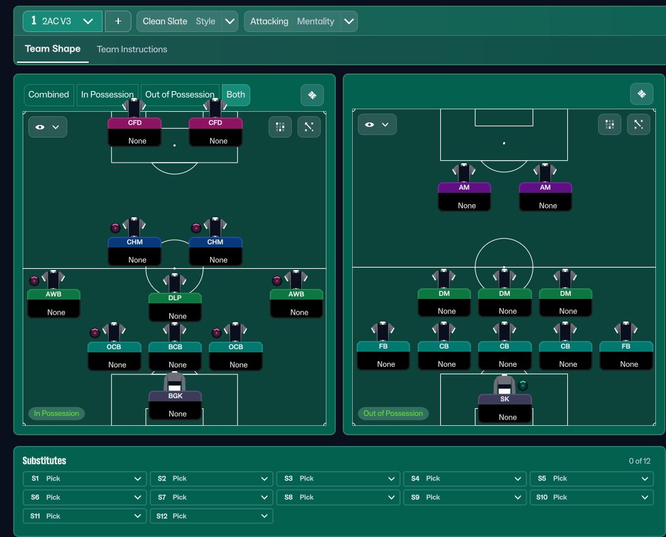Screen dimensions: 666x537
Task: Add a new tactic with plus button
Action: pos(118,21)
